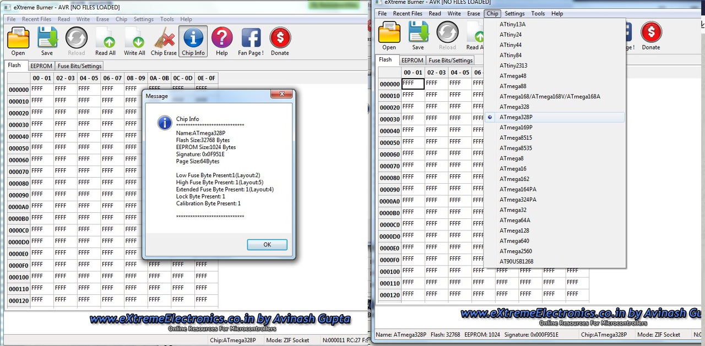Select ATmega8 from Chip menu

555,158
